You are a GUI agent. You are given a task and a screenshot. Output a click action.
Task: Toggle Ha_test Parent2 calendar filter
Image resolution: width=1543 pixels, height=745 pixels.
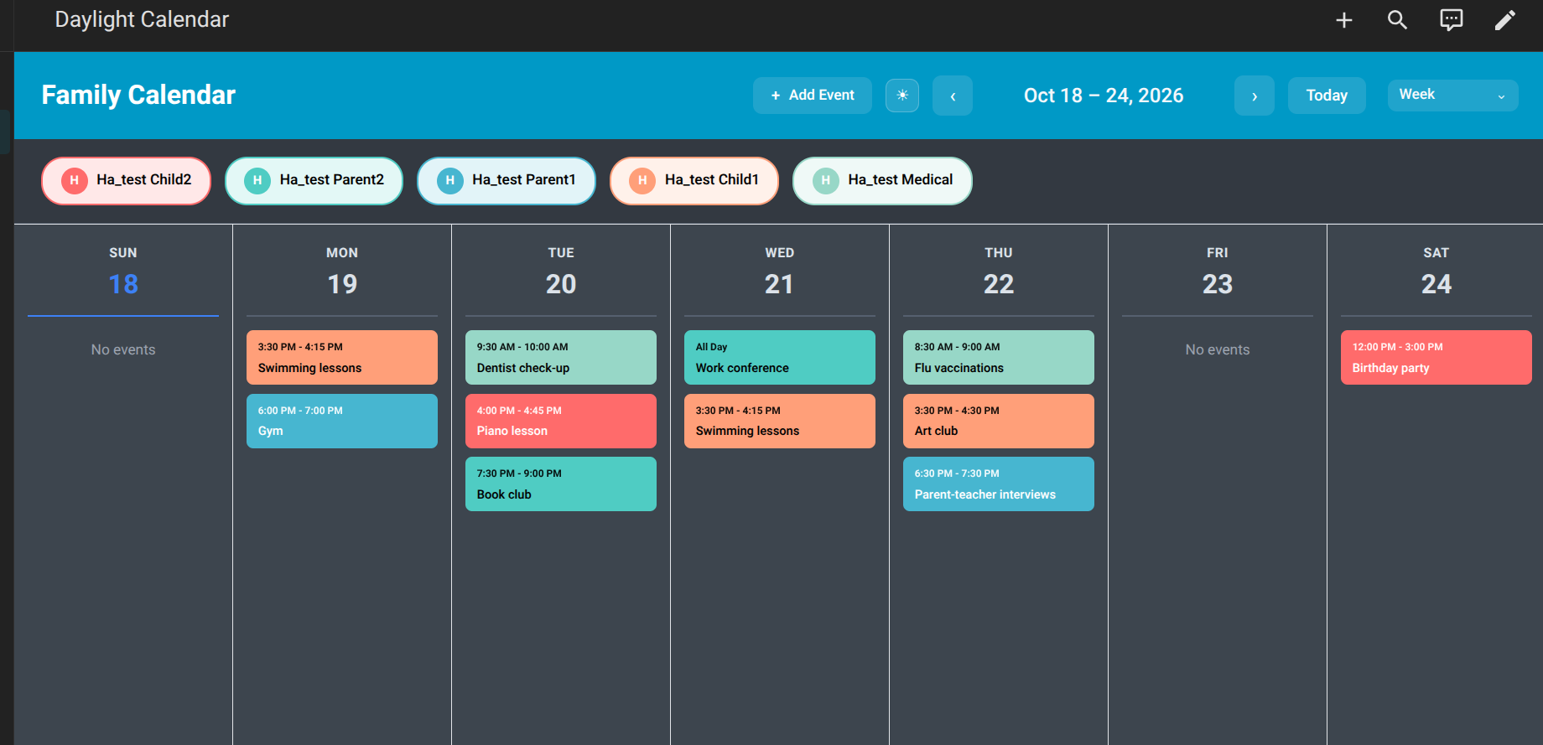click(x=314, y=180)
